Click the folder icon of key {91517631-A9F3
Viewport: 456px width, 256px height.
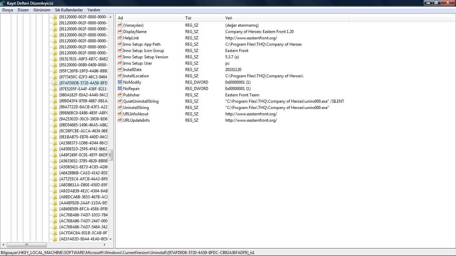point(55,59)
